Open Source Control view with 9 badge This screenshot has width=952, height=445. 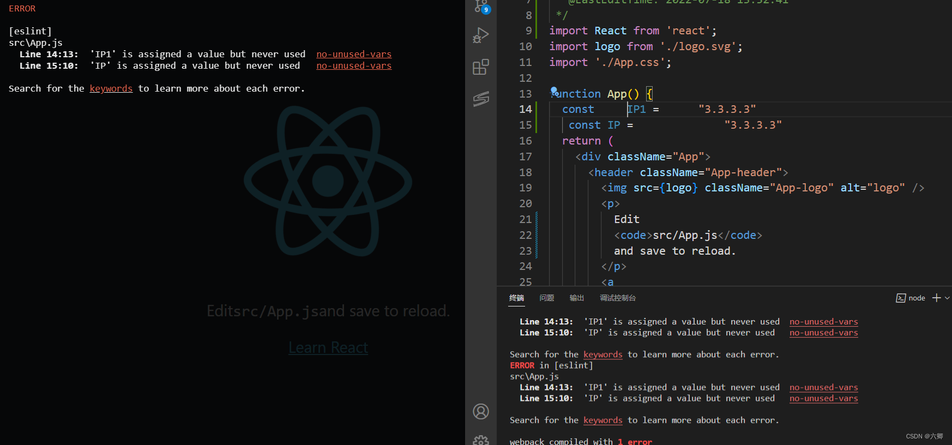(x=481, y=5)
